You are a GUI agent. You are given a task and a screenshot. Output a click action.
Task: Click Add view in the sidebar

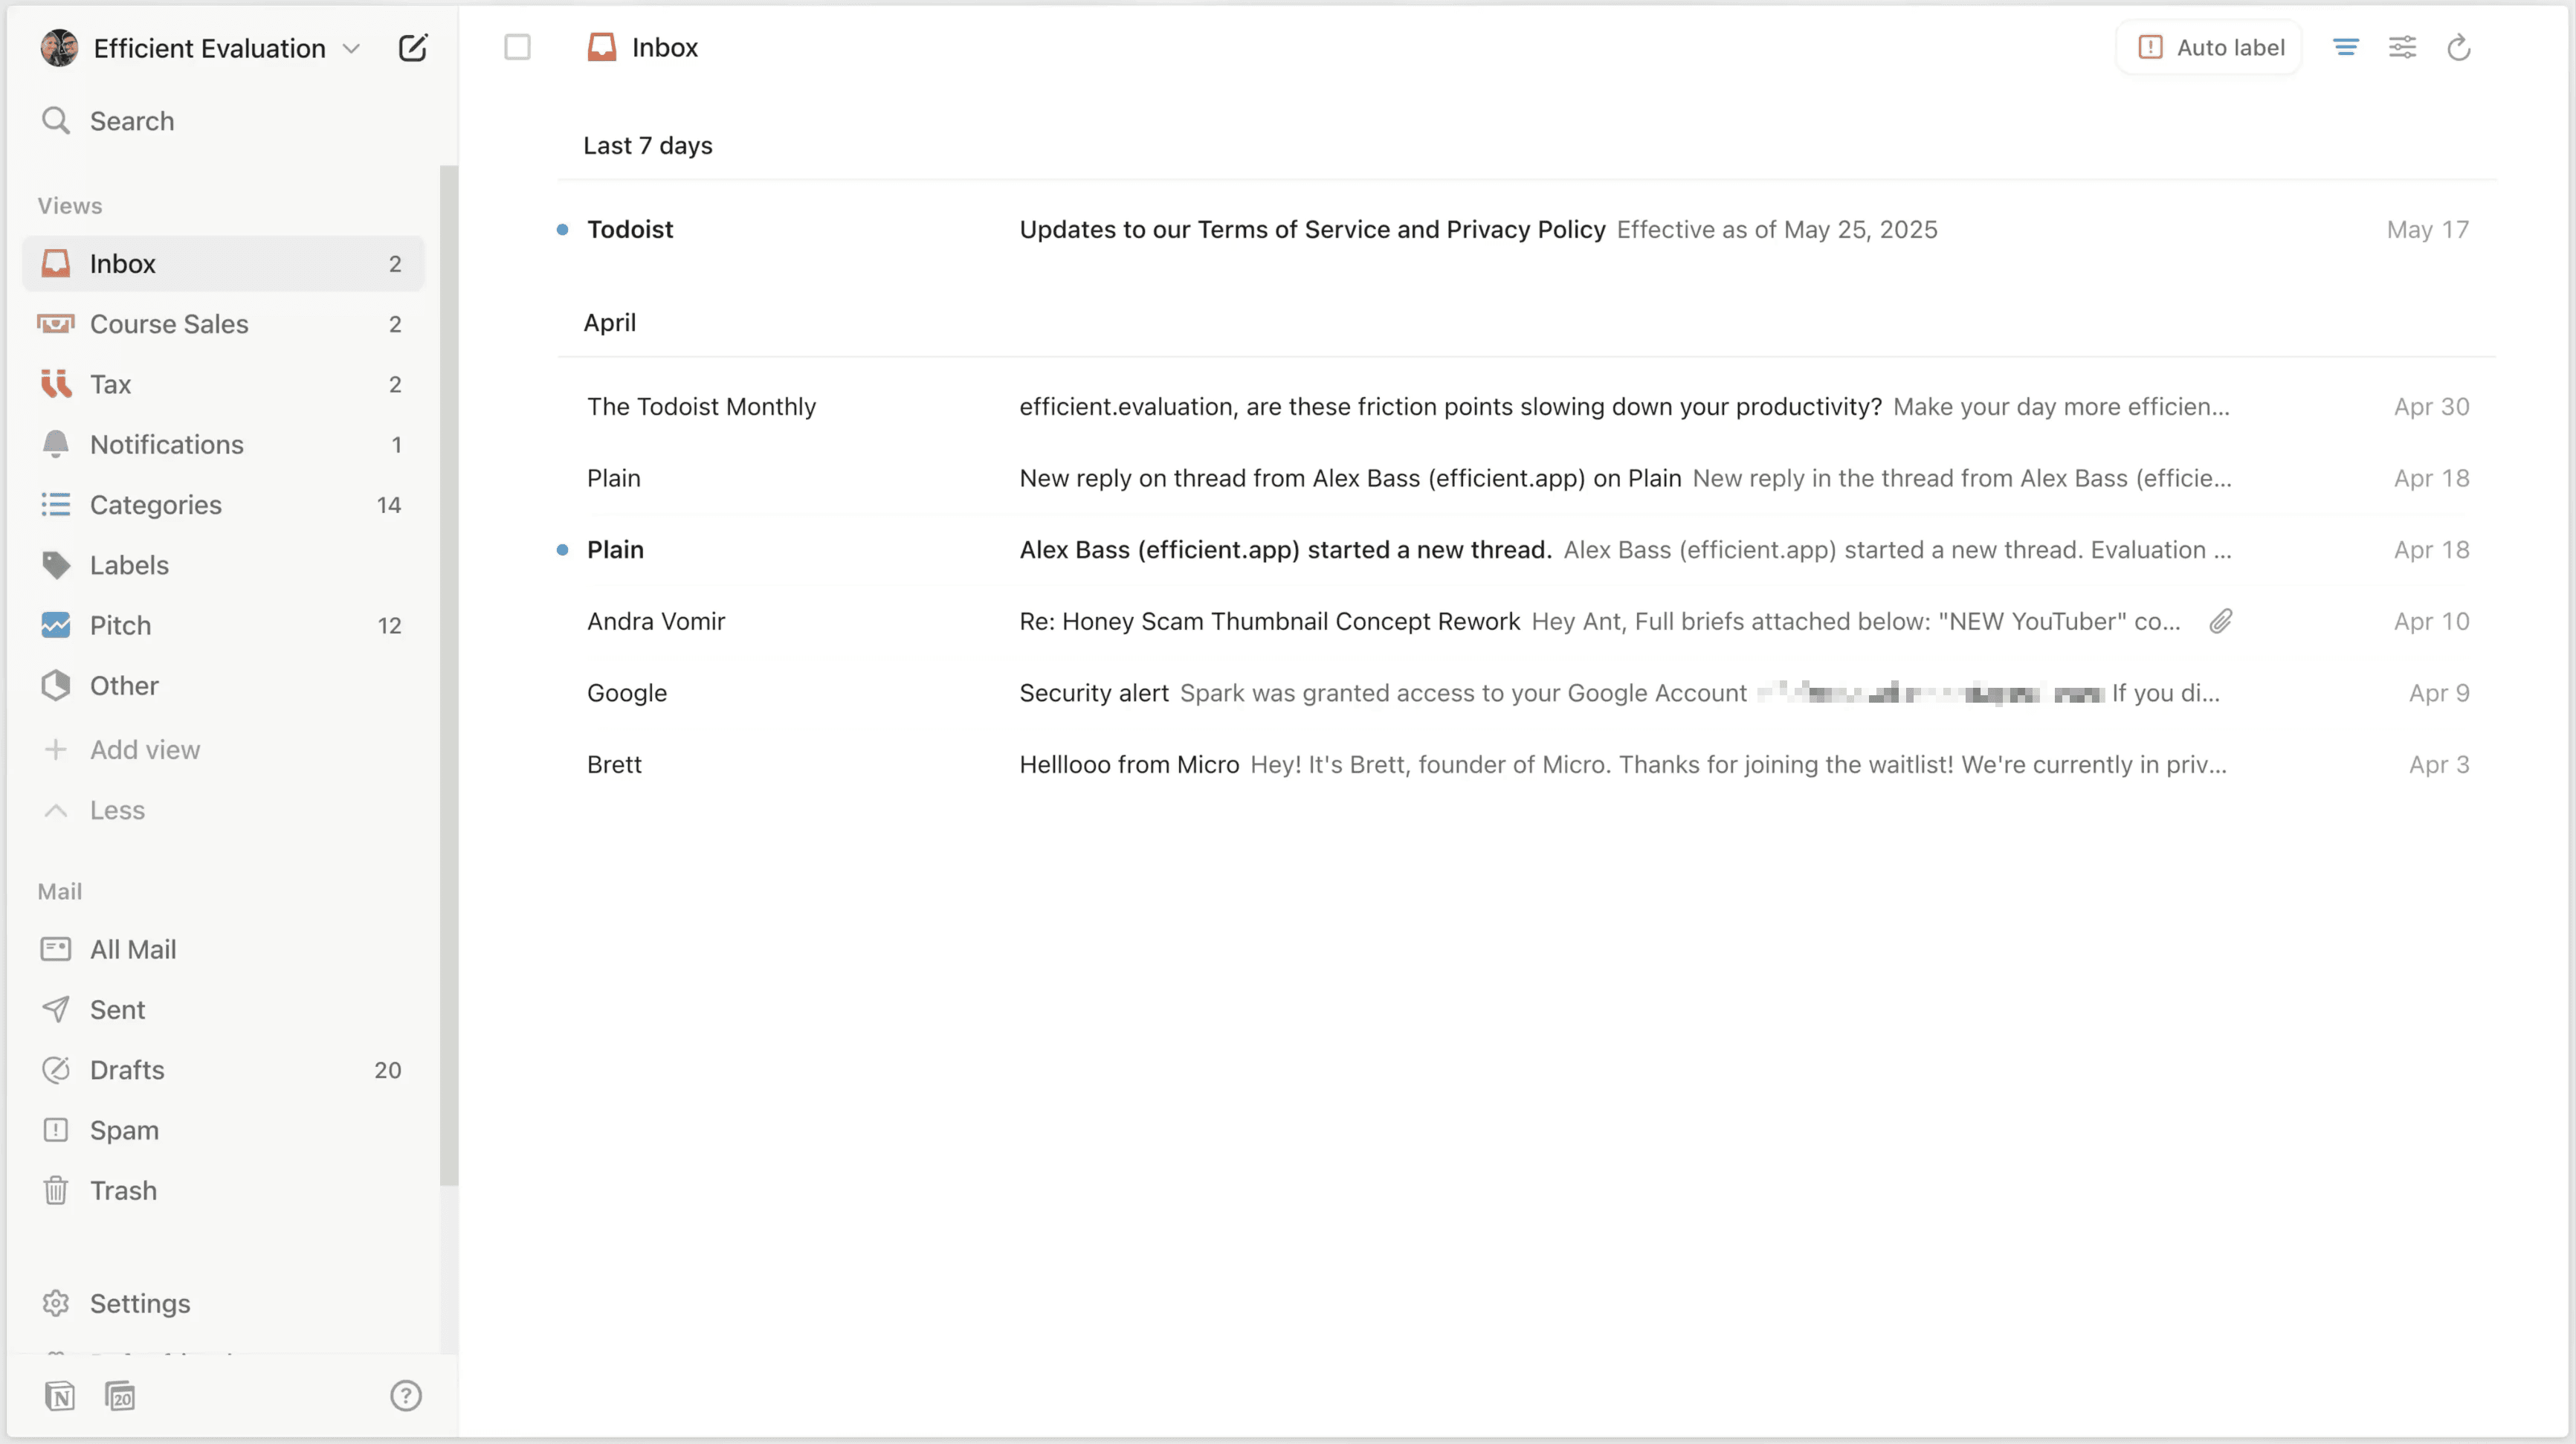(x=144, y=749)
